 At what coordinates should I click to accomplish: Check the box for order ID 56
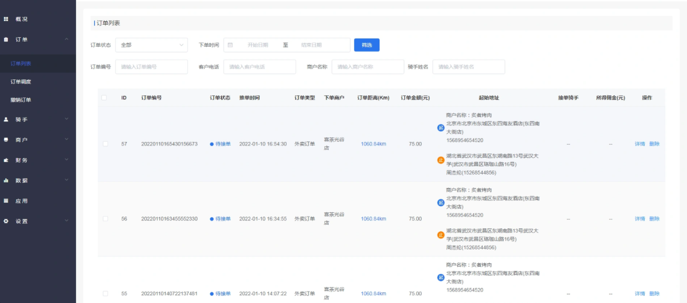(105, 219)
